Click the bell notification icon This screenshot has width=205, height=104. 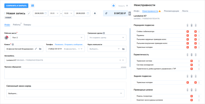(x=95, y=13)
